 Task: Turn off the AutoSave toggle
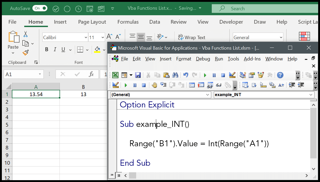40,8
